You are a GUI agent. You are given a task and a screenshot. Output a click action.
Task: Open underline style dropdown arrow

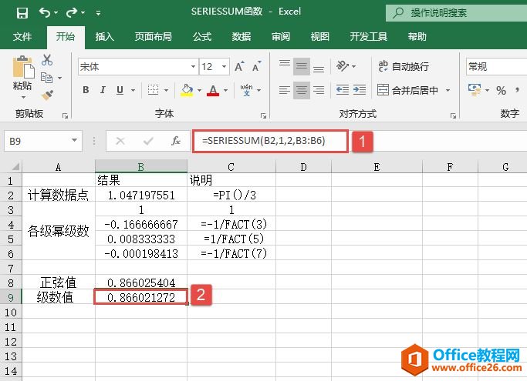pyautogui.click(x=133, y=90)
